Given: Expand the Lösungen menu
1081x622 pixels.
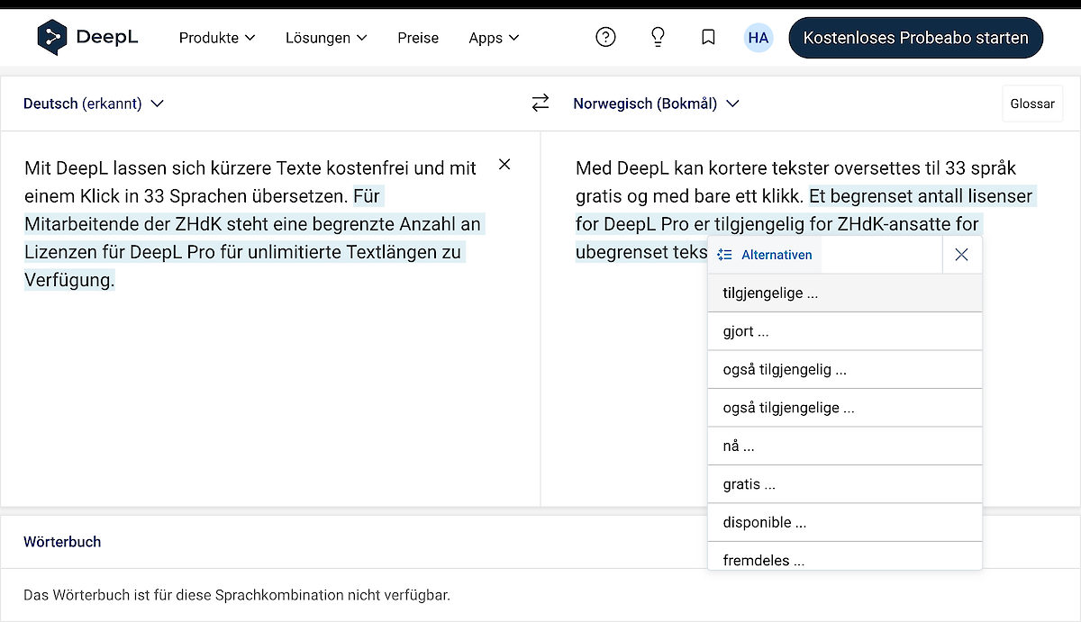Looking at the screenshot, I should pyautogui.click(x=326, y=38).
